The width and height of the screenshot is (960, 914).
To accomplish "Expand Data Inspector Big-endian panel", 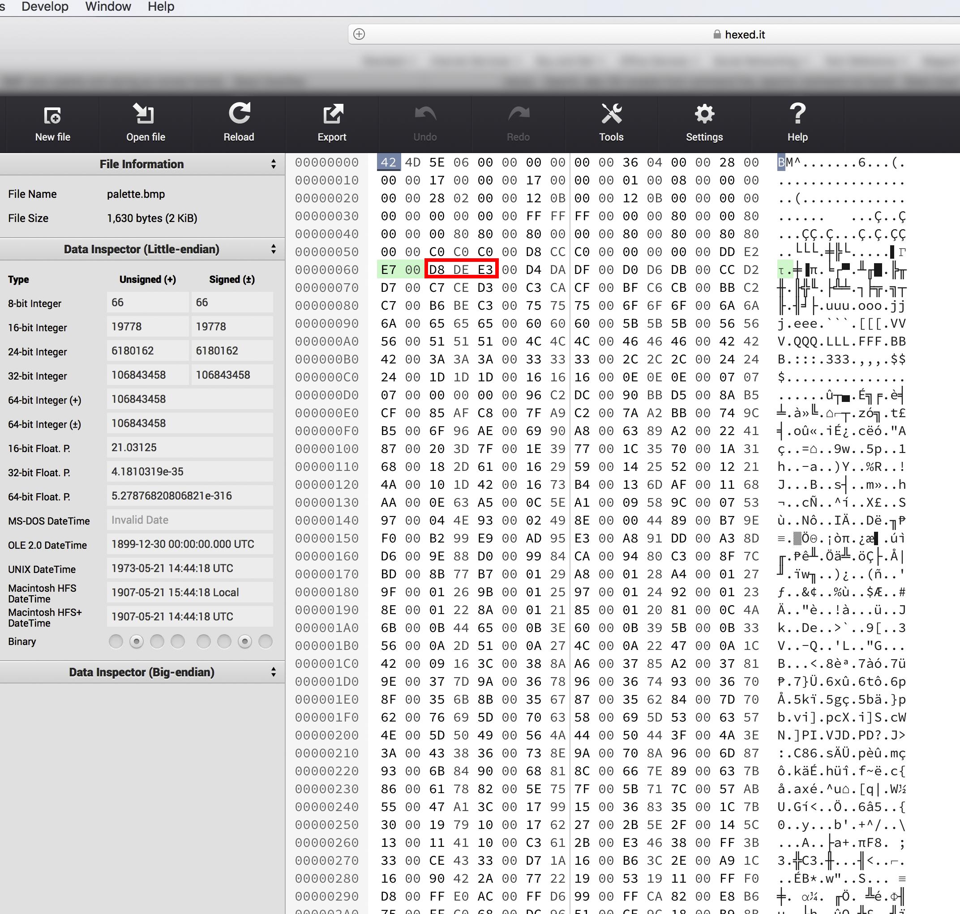I will pos(274,672).
